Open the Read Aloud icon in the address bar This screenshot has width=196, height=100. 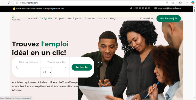[x=167, y=3]
